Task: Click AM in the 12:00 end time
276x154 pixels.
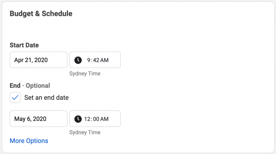Action: [105, 119]
